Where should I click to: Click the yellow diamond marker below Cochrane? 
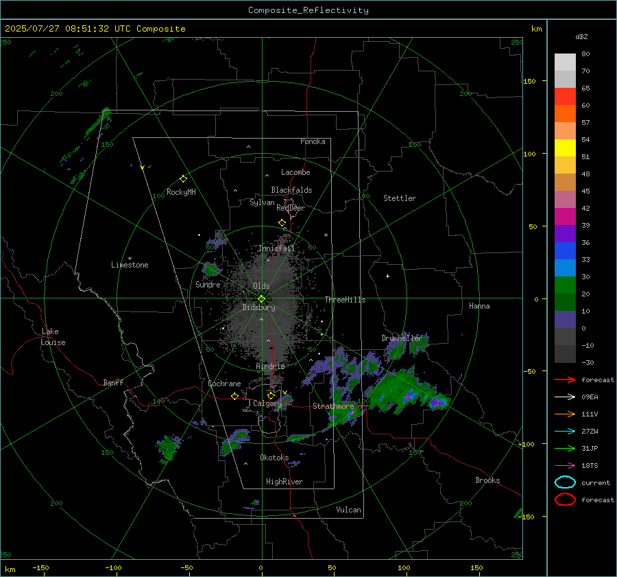point(235,396)
